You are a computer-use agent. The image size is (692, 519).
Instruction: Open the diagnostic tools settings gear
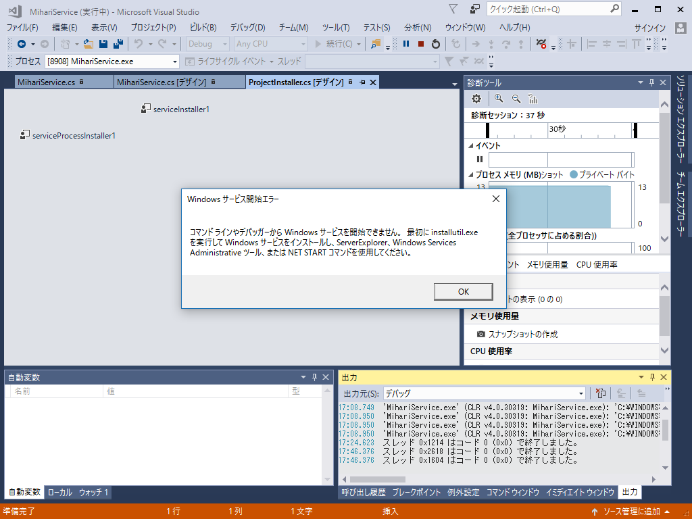[x=476, y=99]
